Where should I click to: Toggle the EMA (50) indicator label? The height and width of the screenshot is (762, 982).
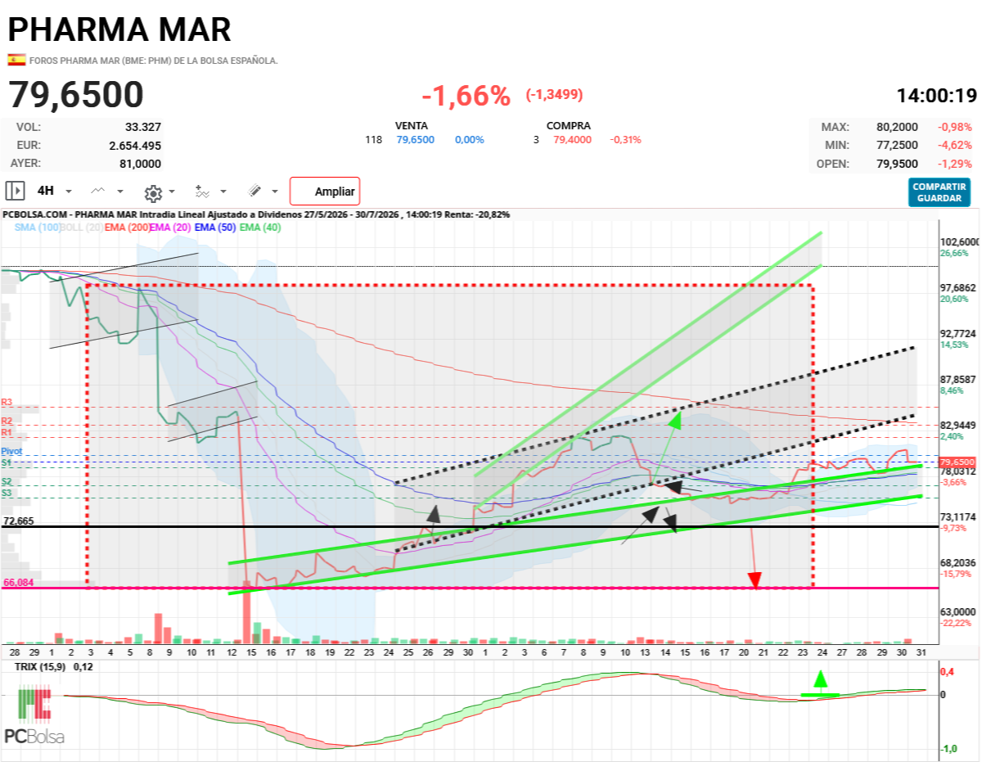[215, 228]
